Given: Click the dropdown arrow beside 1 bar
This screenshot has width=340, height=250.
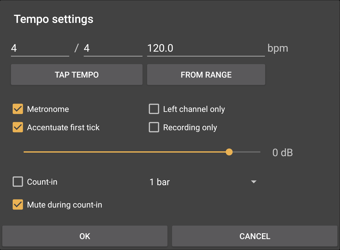Looking at the screenshot, I should (x=253, y=182).
